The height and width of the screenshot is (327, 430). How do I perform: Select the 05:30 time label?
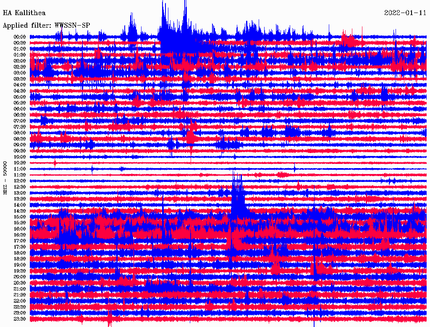click(20, 103)
